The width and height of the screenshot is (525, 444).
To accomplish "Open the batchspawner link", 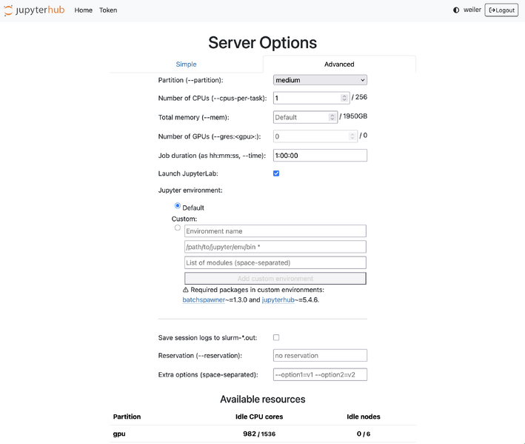I will [204, 300].
